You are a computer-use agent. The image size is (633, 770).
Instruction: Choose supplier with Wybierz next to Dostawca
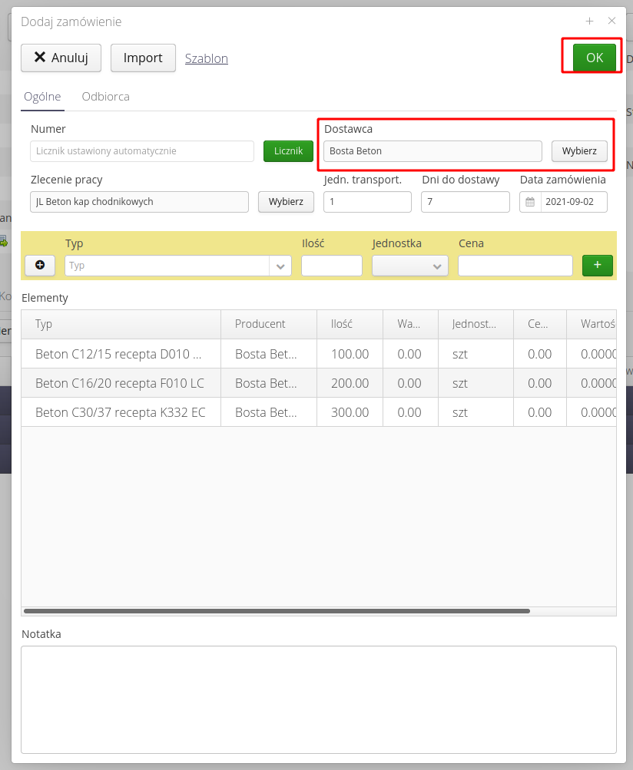(x=578, y=151)
